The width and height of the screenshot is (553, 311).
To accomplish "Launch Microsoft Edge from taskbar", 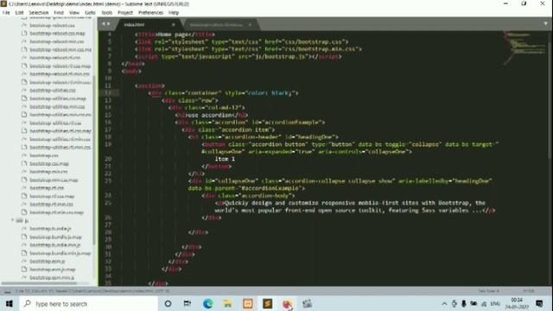I will coord(207,303).
